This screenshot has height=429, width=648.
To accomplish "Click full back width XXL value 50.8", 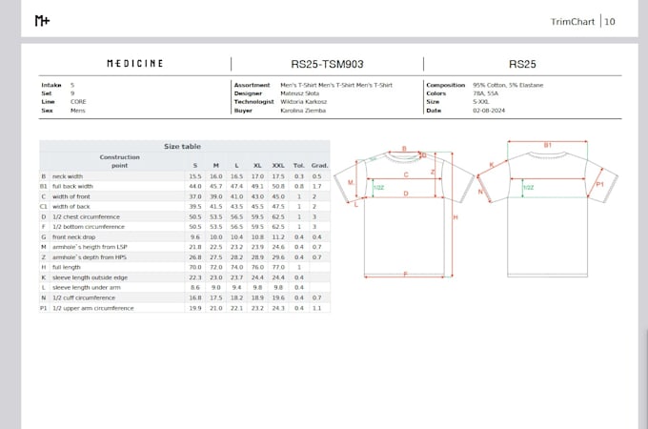I will click(278, 187).
